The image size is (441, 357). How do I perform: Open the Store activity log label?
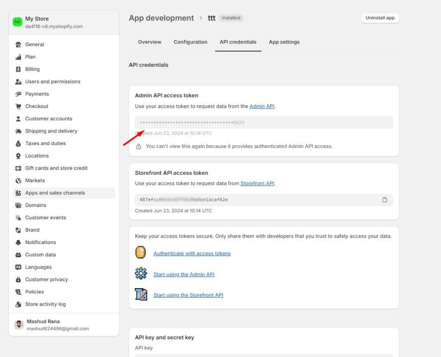46,304
